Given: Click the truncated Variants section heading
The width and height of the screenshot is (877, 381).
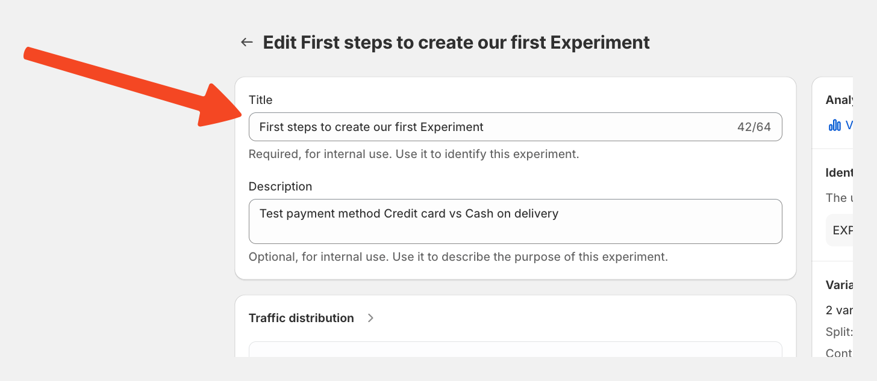Looking at the screenshot, I should (839, 284).
